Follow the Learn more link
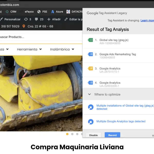This screenshot has height=154, width=154. (x=147, y=21)
